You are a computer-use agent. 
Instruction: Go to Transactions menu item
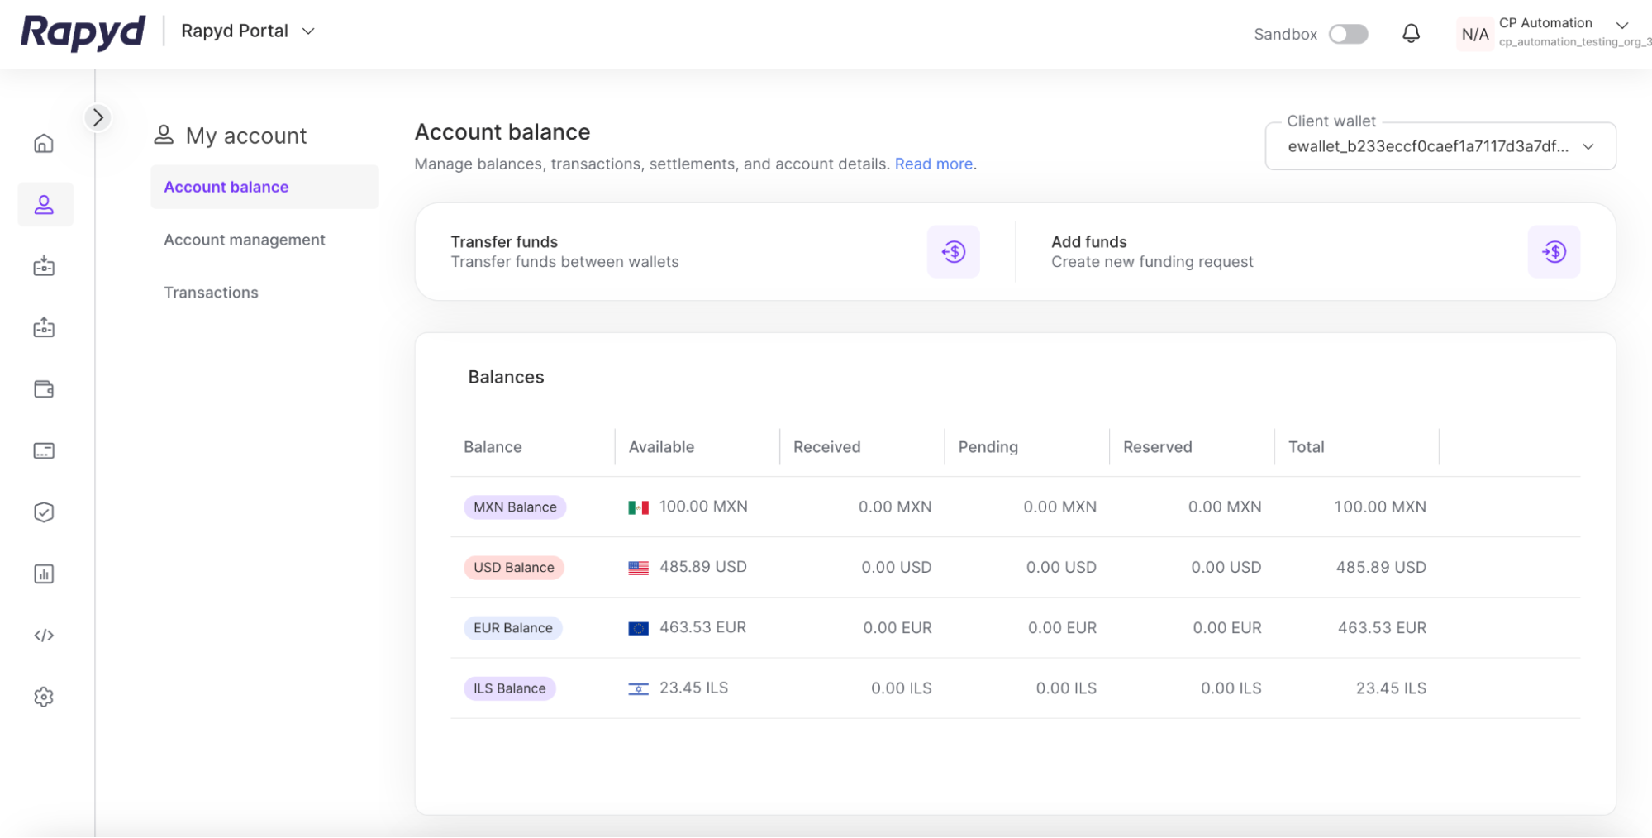pyautogui.click(x=211, y=293)
